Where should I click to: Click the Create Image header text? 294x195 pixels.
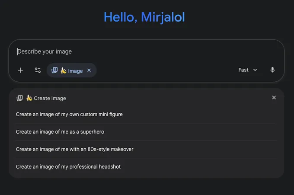point(50,98)
